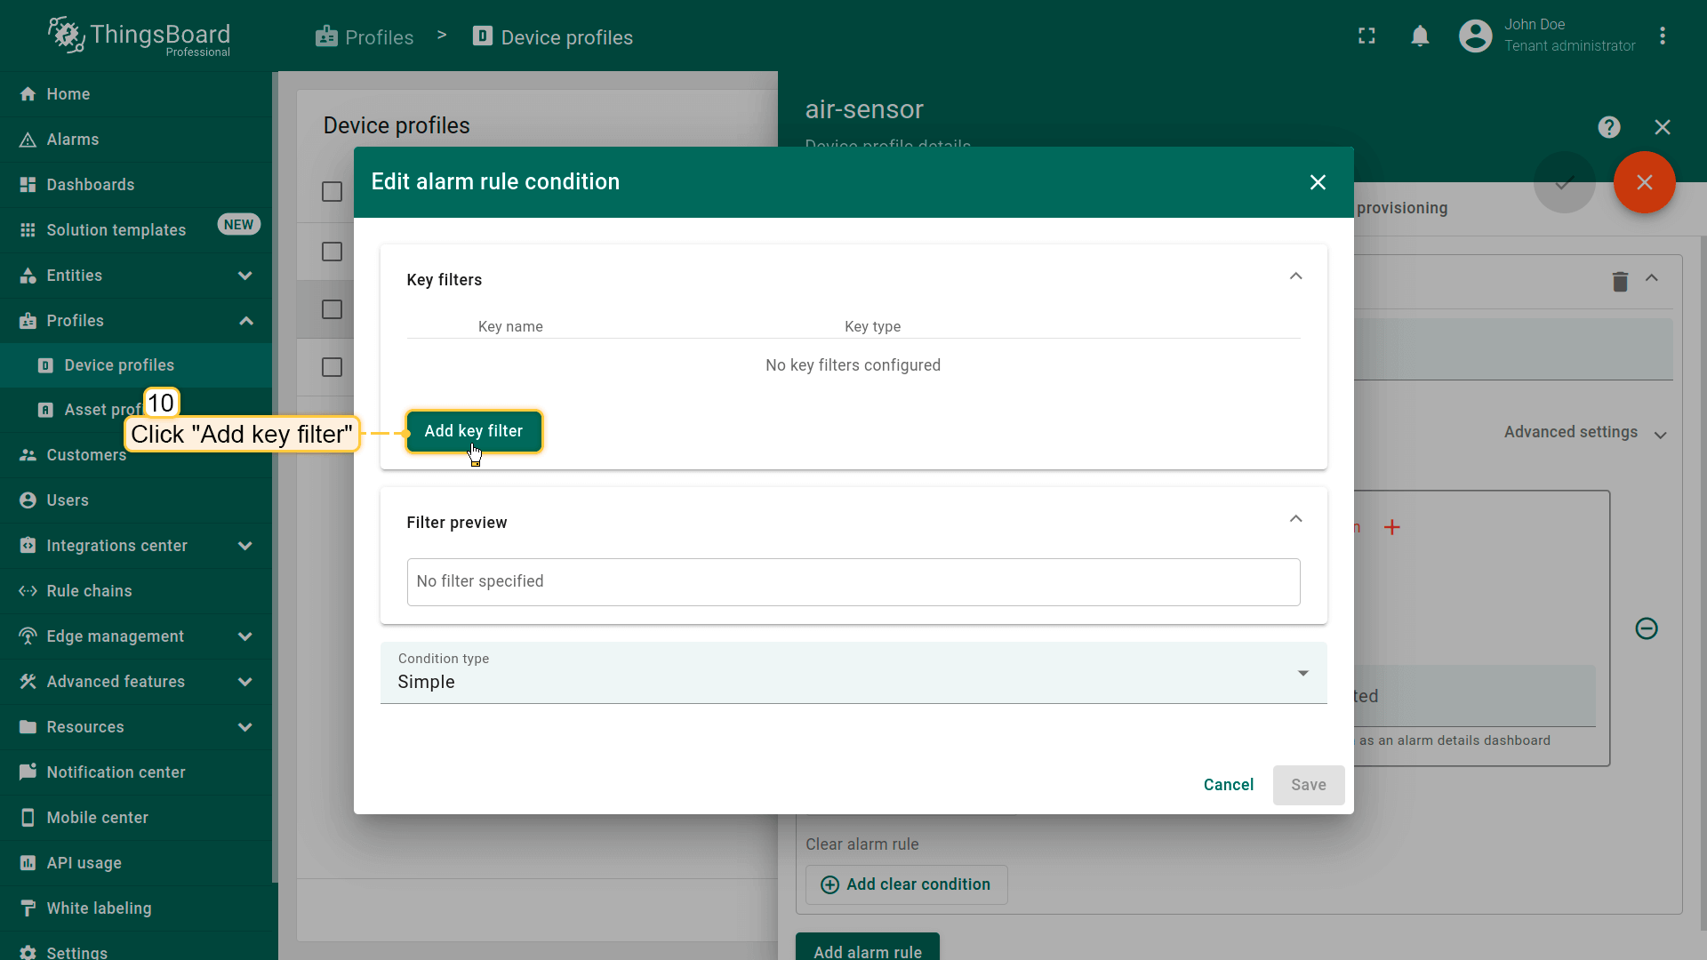1707x960 pixels.
Task: Click Add key filter button
Action: 473,431
